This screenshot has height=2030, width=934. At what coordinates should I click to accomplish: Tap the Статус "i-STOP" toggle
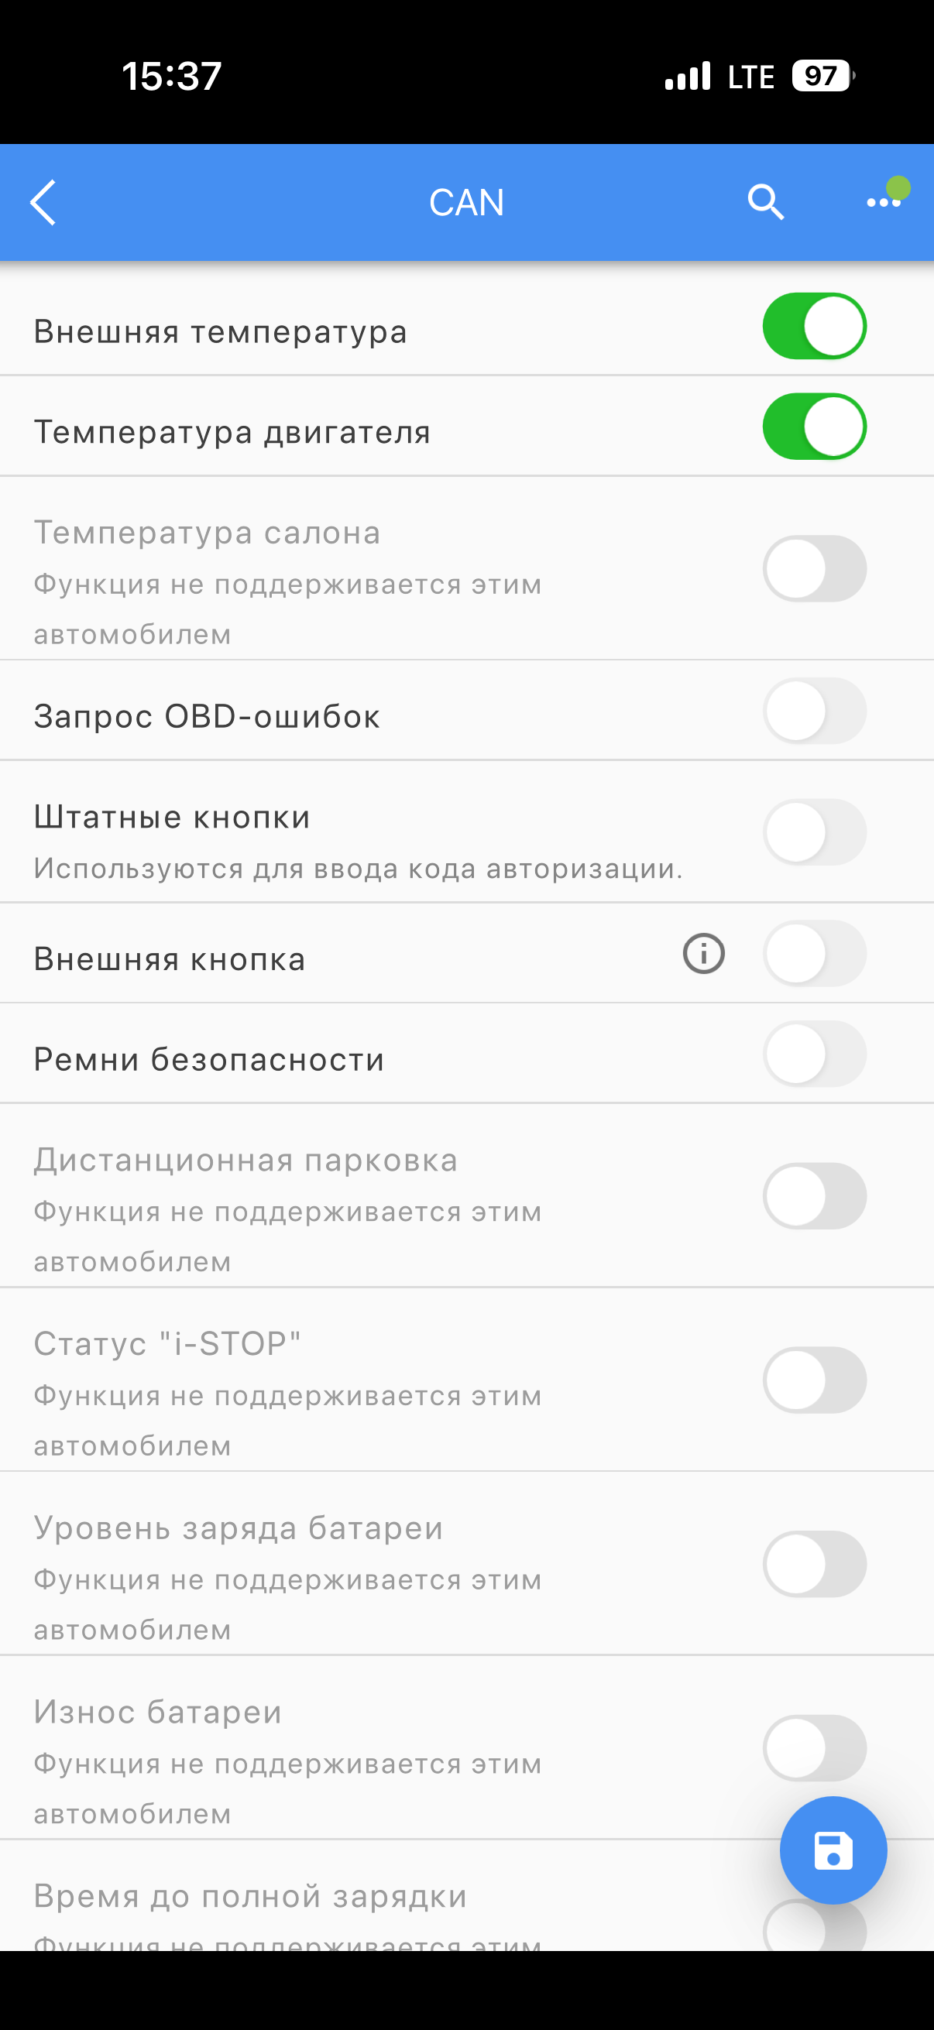point(814,1380)
